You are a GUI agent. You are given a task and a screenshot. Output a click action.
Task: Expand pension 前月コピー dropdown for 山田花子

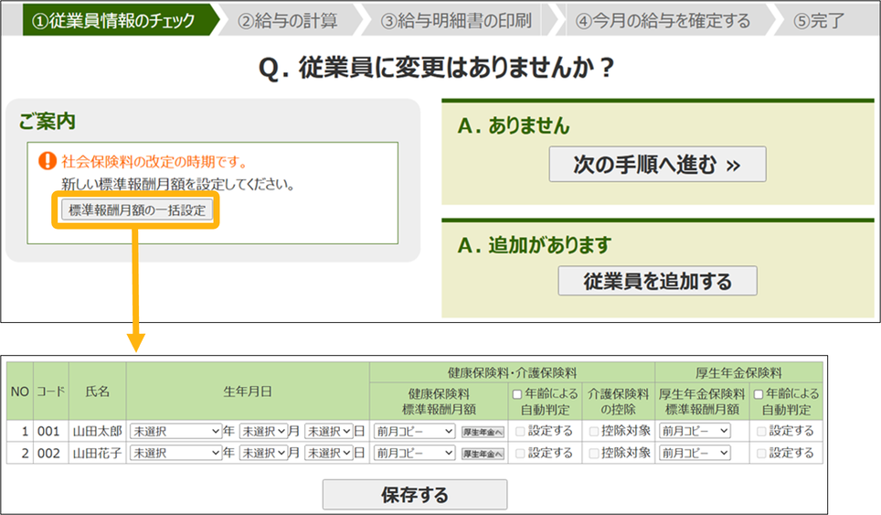coord(695,453)
